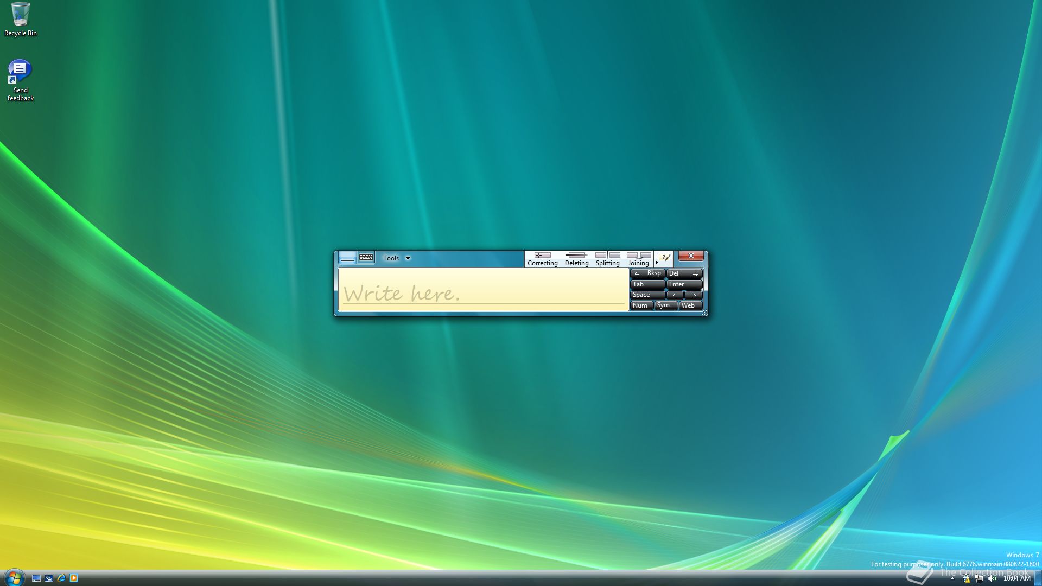Click the Input Panel resize grip corner
This screenshot has width=1042, height=586.
coord(704,313)
